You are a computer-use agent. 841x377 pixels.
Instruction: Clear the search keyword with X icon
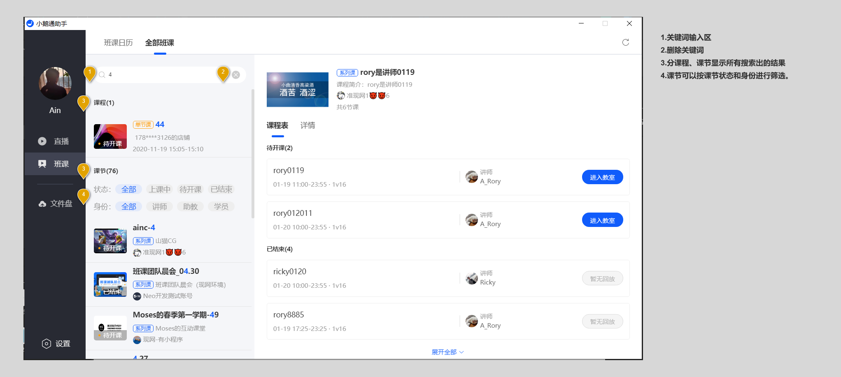[x=236, y=75]
